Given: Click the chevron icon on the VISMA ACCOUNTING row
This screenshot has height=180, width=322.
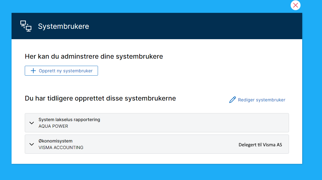Looking at the screenshot, I should 32,144.
